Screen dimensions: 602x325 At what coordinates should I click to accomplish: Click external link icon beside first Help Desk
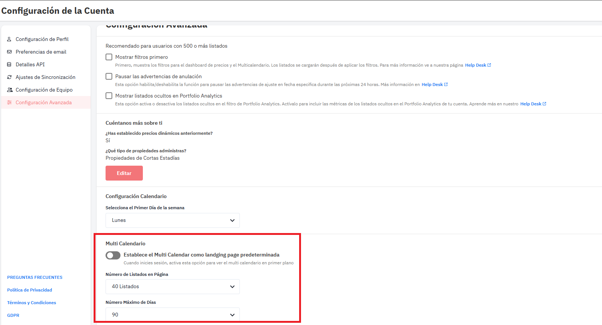pos(489,65)
